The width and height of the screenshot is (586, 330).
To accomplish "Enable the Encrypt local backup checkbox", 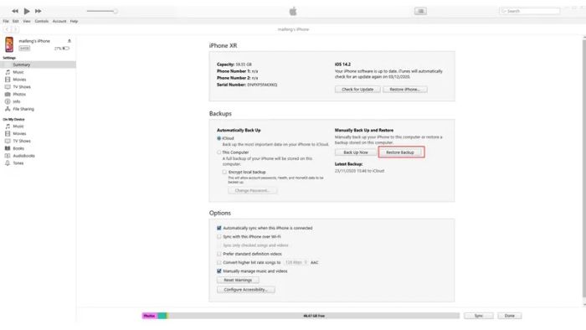I will pos(224,172).
